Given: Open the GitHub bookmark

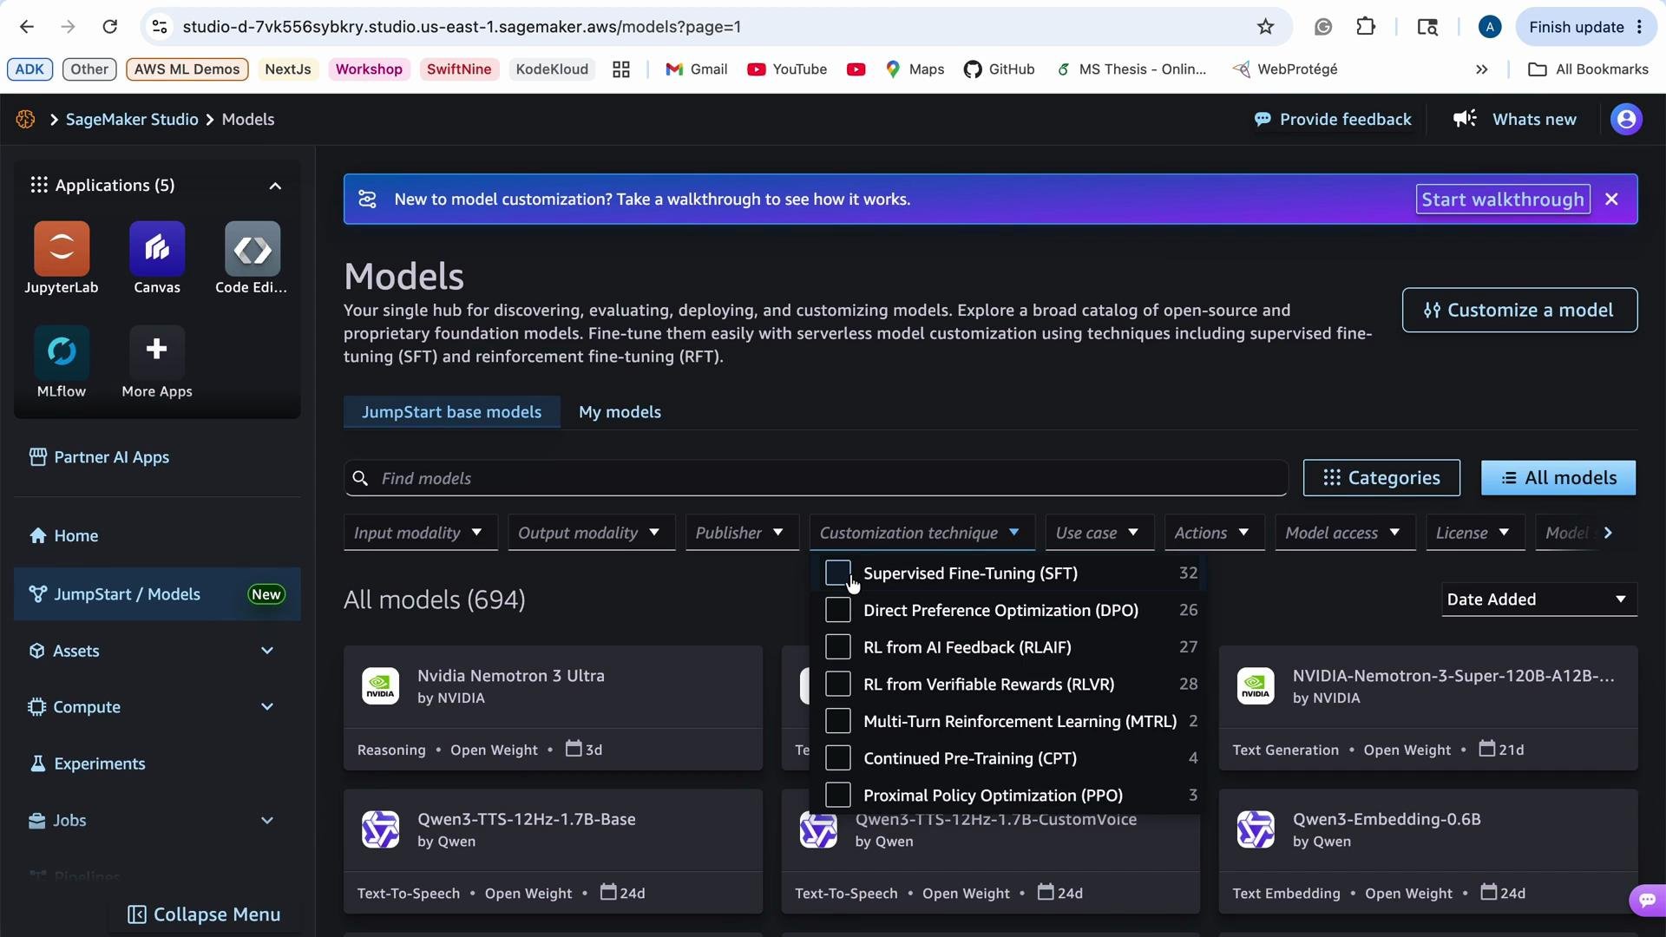Looking at the screenshot, I should coord(999,69).
